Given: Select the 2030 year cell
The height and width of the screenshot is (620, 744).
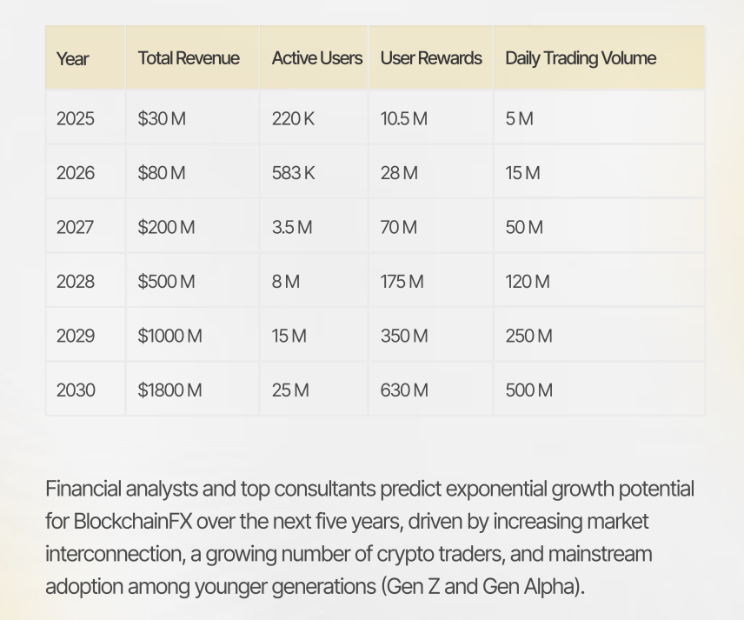Looking at the screenshot, I should coord(76,390).
